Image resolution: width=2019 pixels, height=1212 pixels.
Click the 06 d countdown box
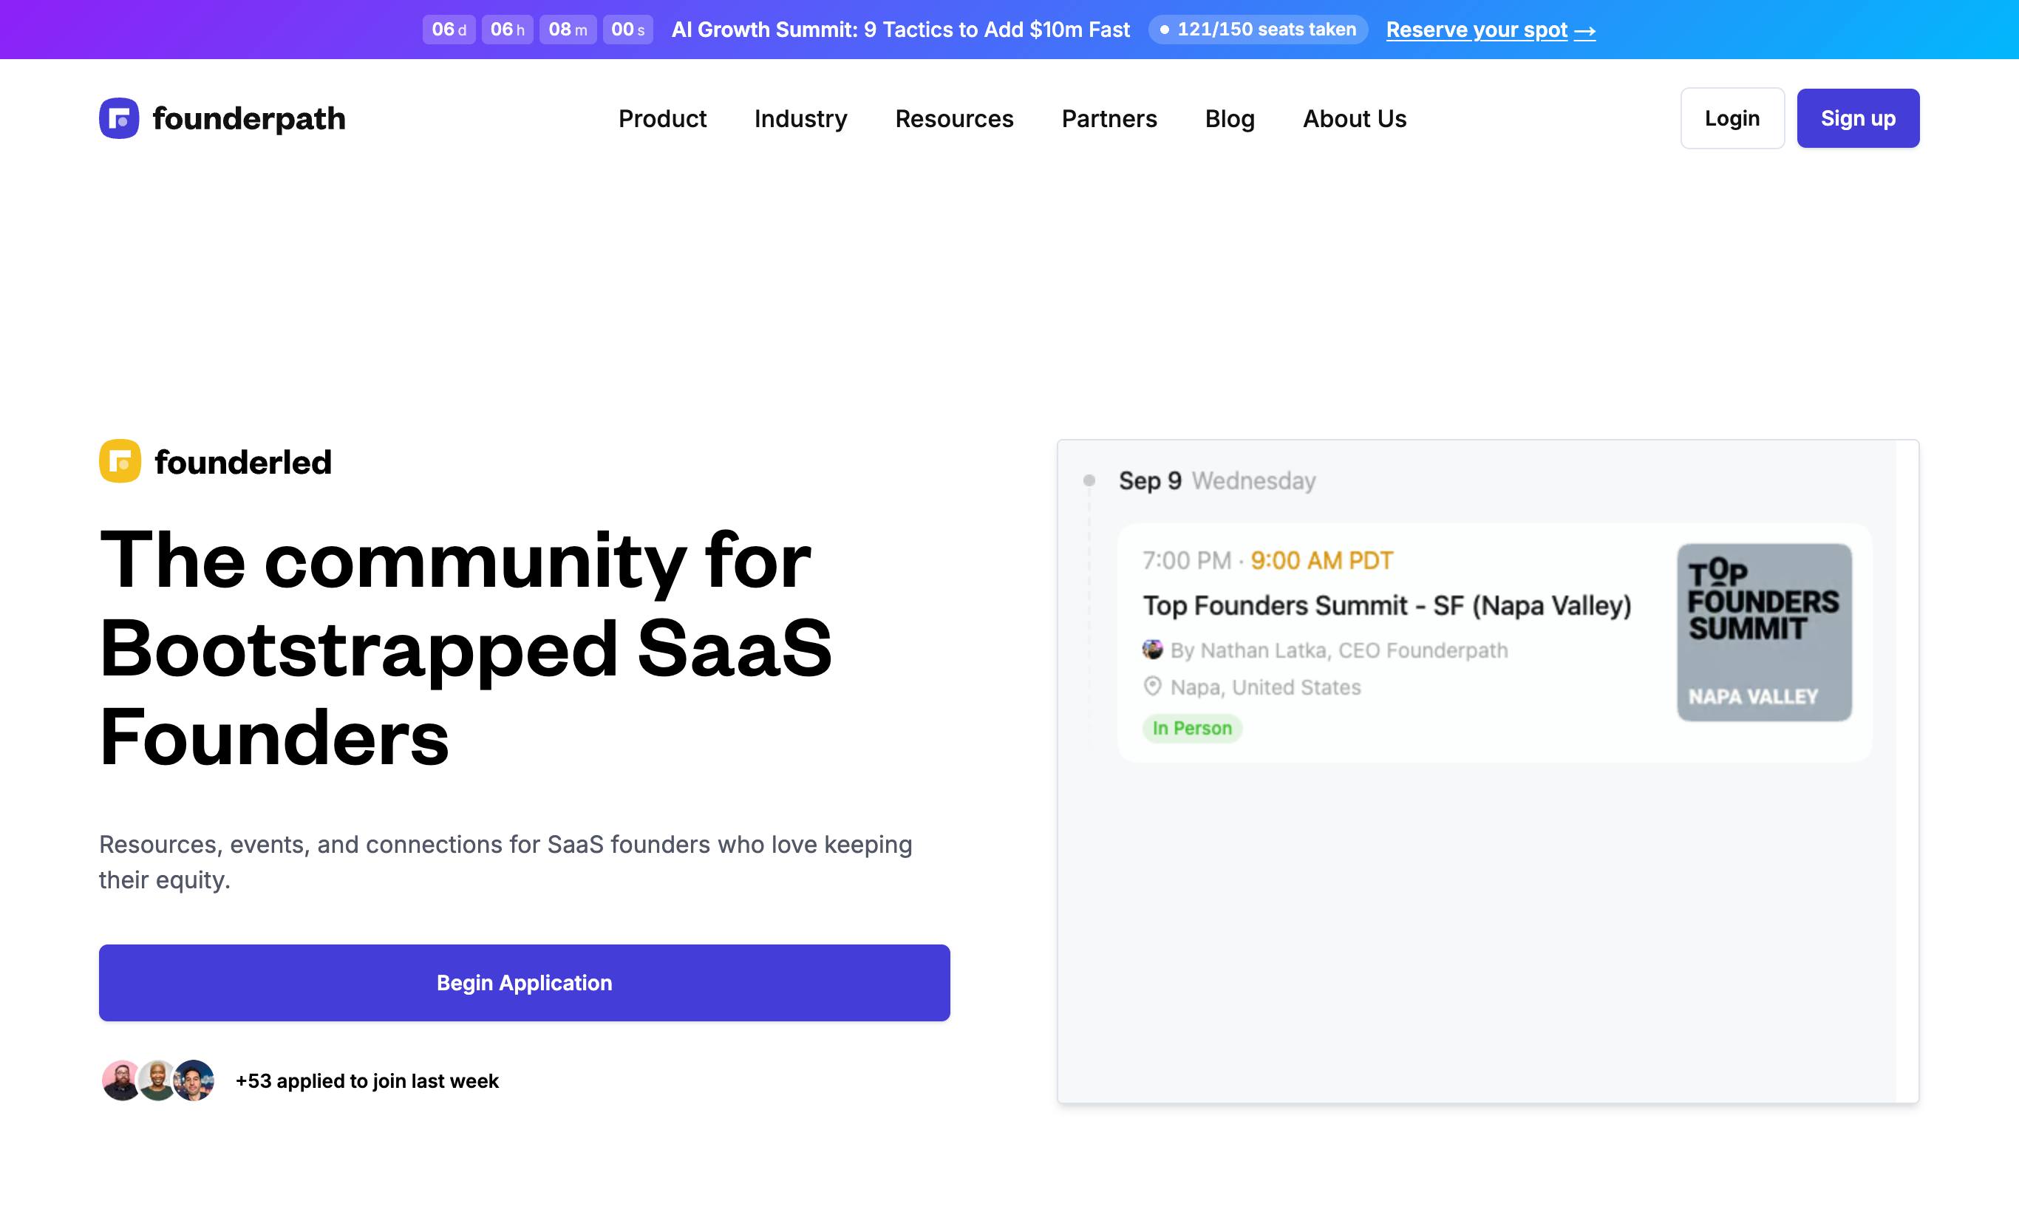click(449, 30)
